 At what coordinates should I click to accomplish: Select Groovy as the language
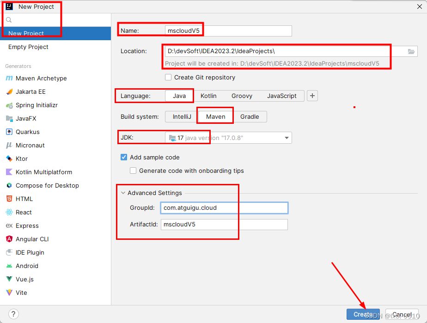[242, 96]
